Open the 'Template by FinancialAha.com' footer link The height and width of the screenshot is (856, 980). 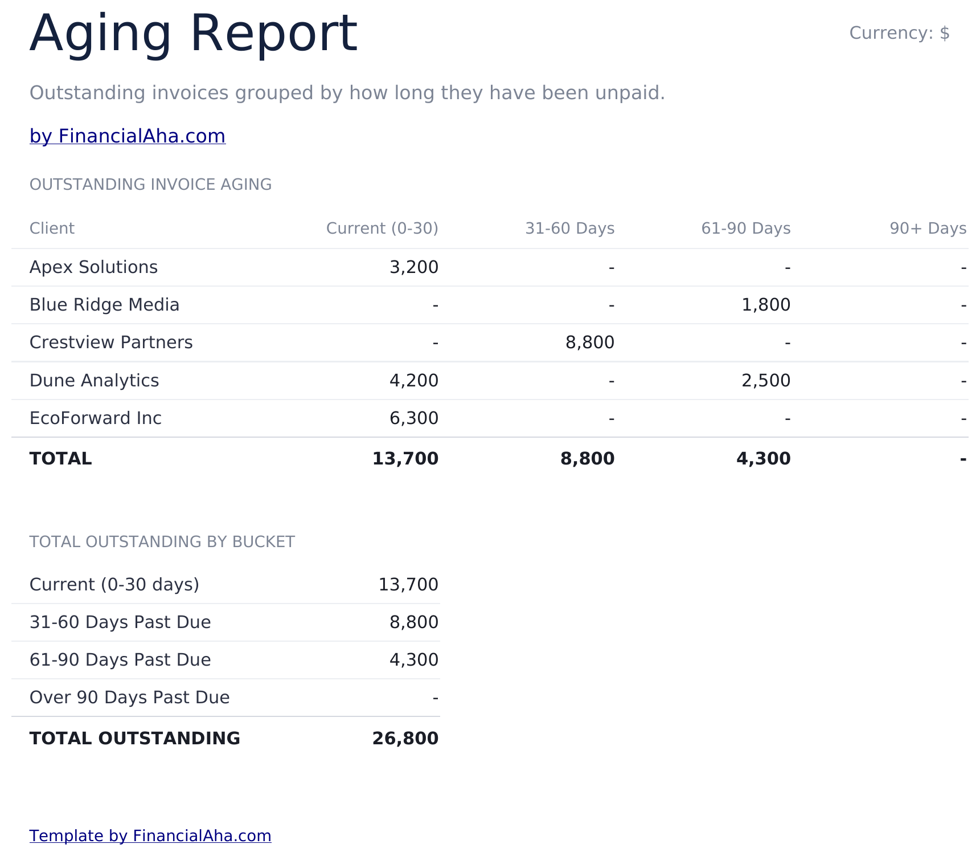[150, 835]
